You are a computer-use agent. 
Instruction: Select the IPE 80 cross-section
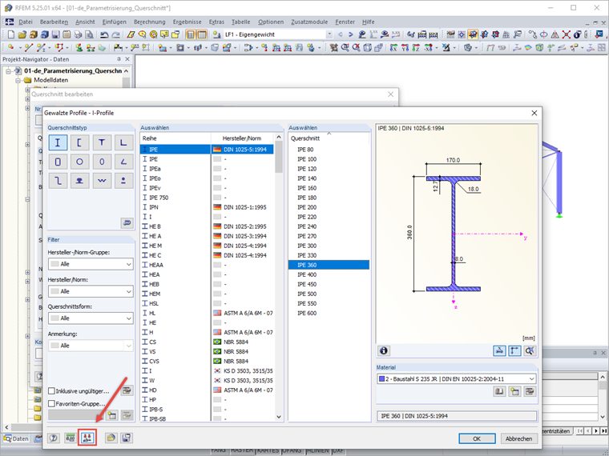(x=329, y=150)
